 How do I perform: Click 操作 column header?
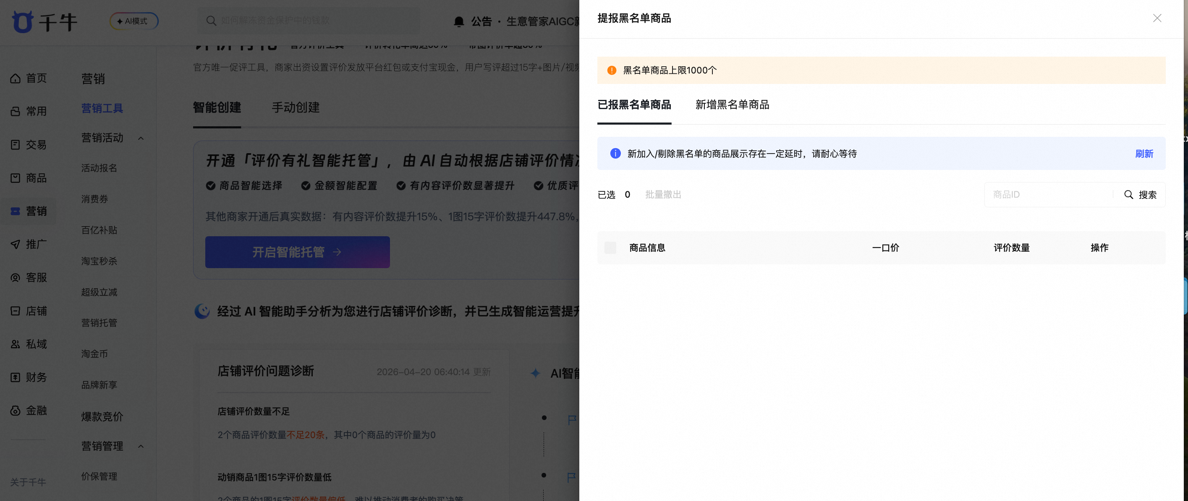click(x=1099, y=248)
